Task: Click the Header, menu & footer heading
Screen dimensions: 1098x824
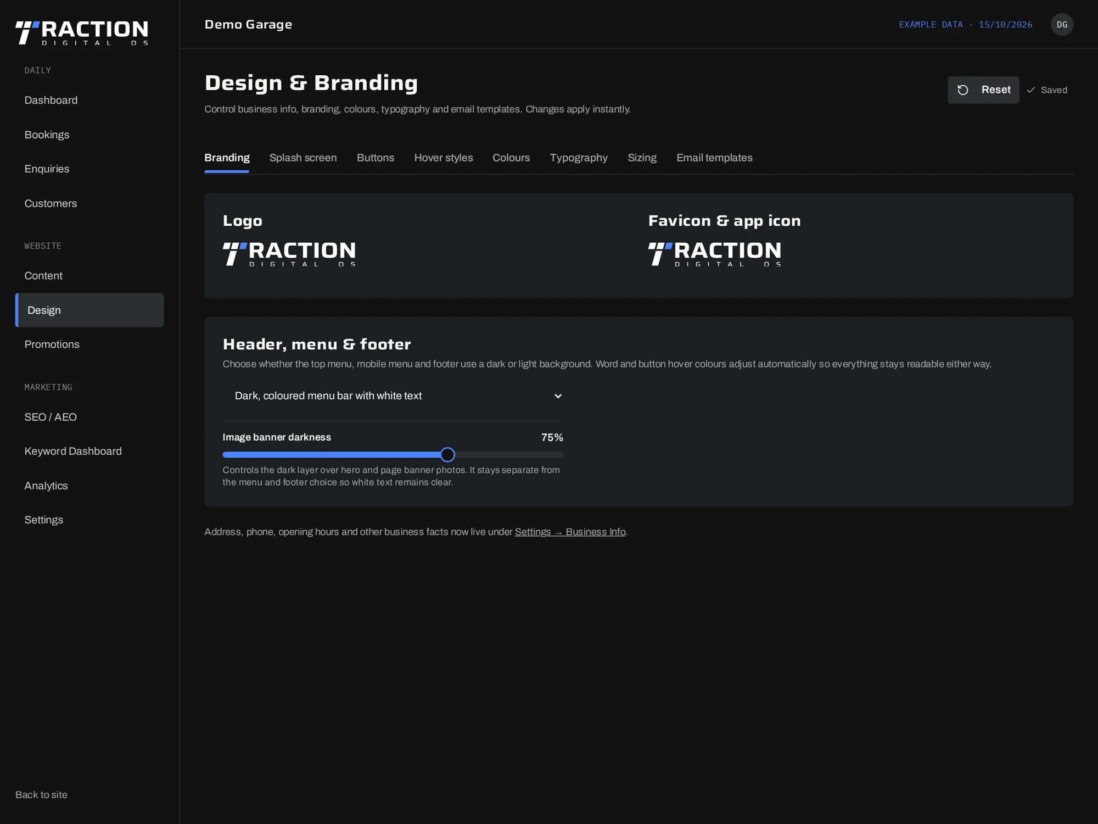Action: (x=317, y=344)
